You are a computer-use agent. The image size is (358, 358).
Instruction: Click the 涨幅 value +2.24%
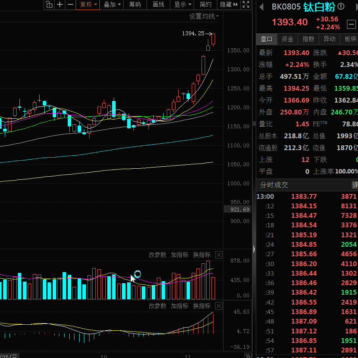(x=297, y=65)
